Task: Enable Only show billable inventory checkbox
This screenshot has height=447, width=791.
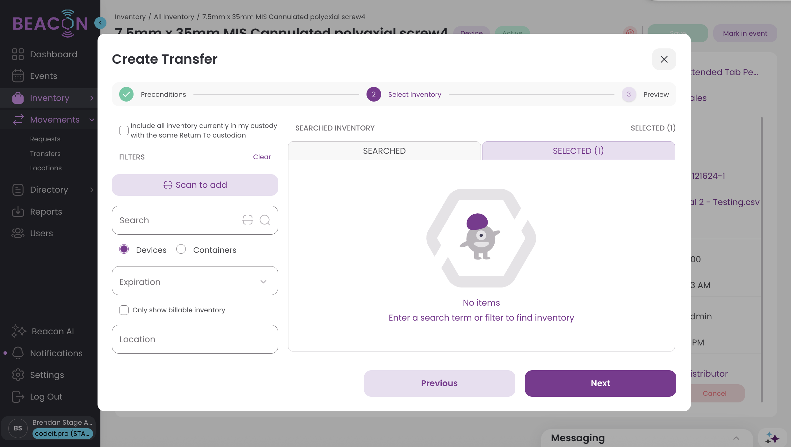Action: tap(124, 310)
